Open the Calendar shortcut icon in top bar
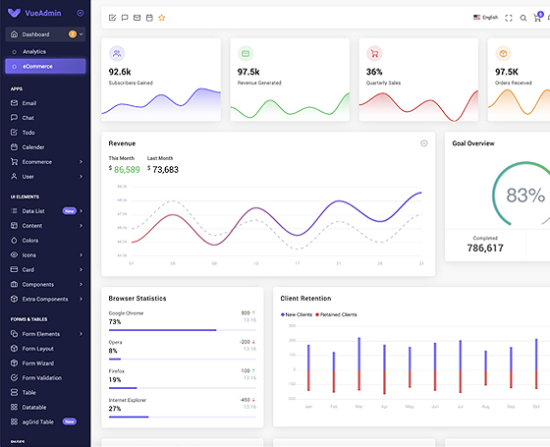Image resolution: width=550 pixels, height=447 pixels. coord(149,18)
